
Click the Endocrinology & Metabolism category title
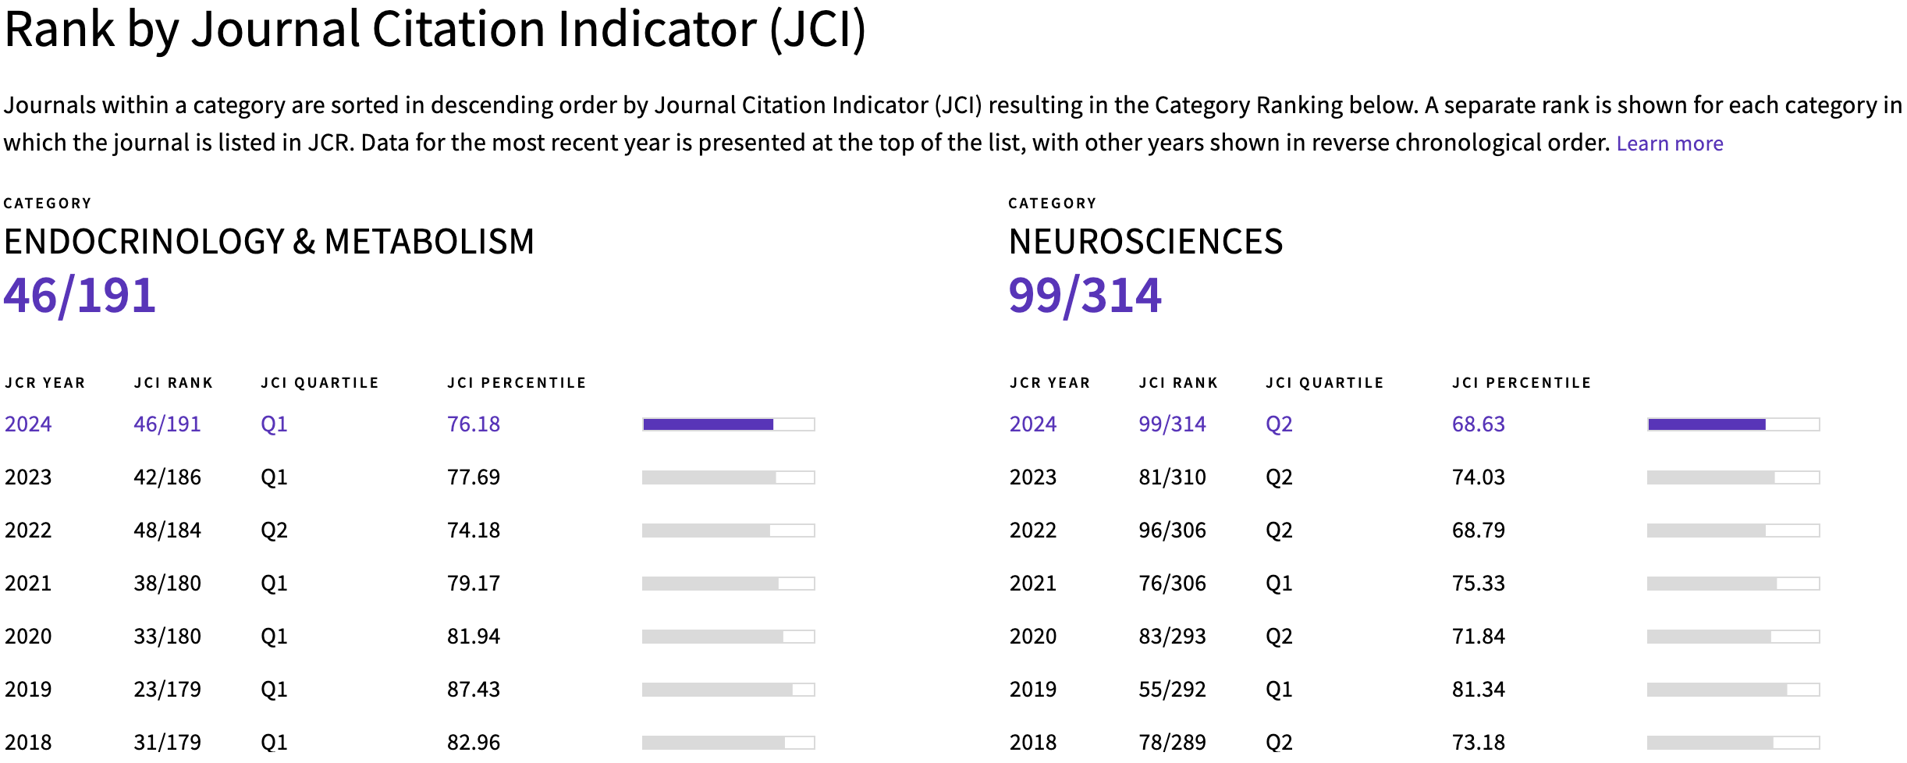pyautogui.click(x=269, y=242)
